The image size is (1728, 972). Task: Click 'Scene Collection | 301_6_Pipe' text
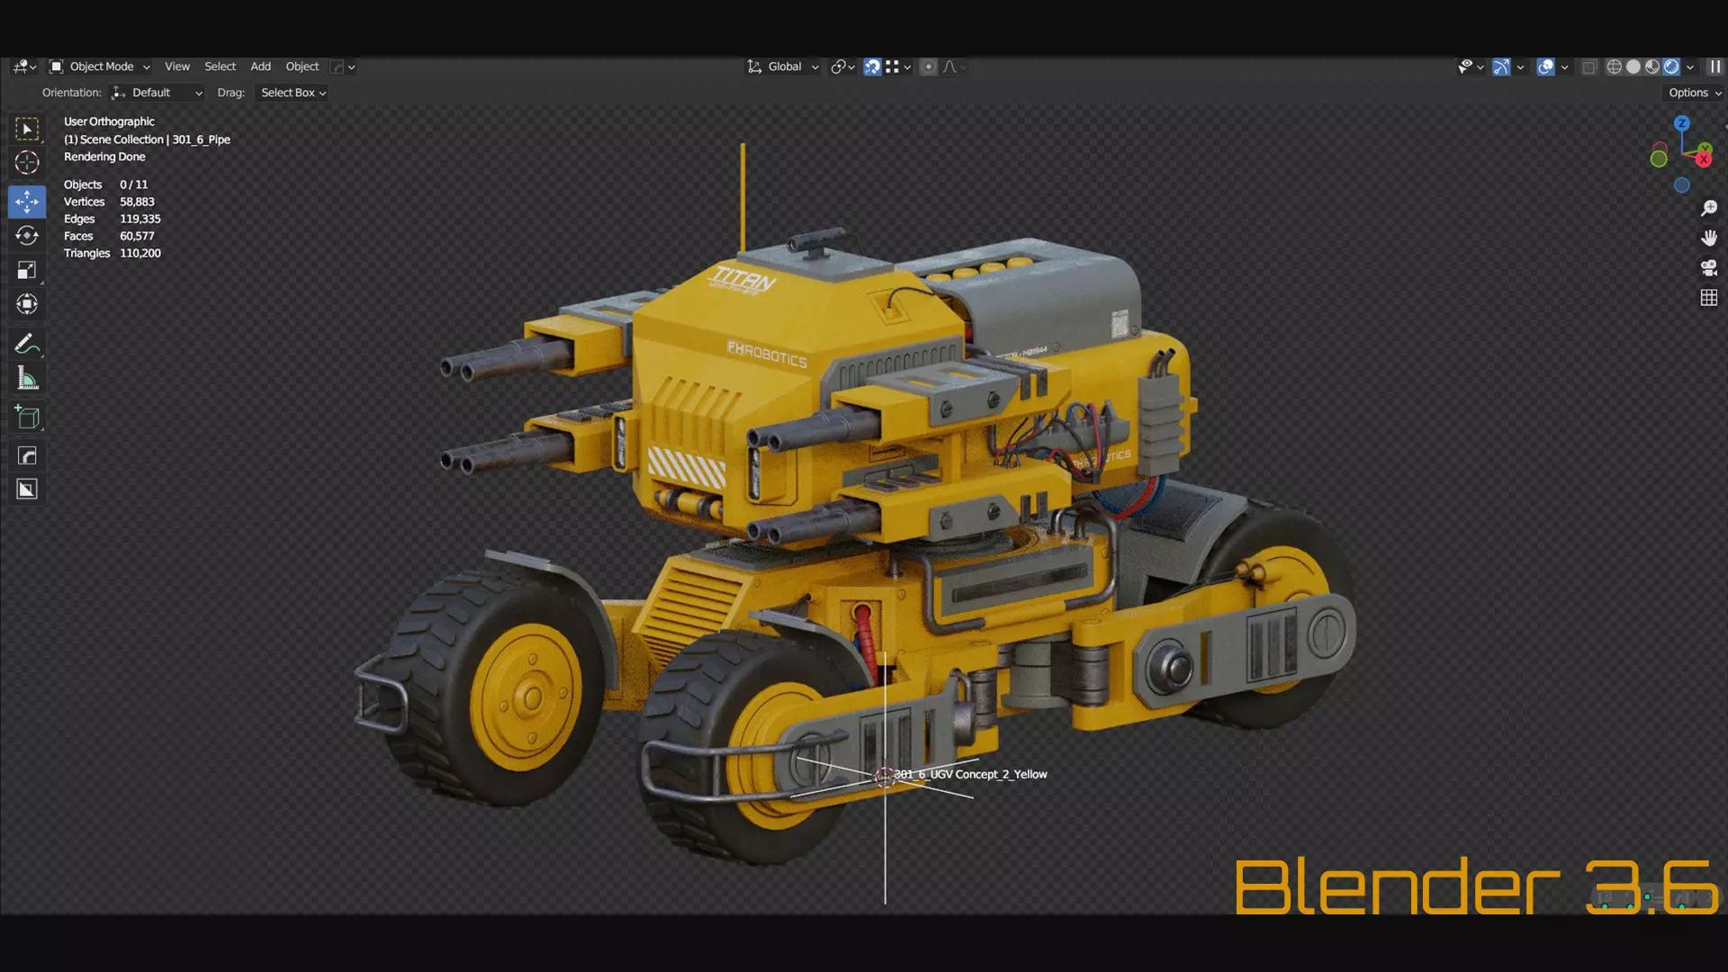tap(155, 139)
